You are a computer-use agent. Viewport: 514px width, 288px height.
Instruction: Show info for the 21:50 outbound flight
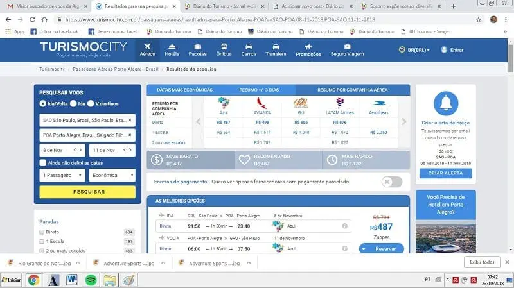(x=344, y=226)
